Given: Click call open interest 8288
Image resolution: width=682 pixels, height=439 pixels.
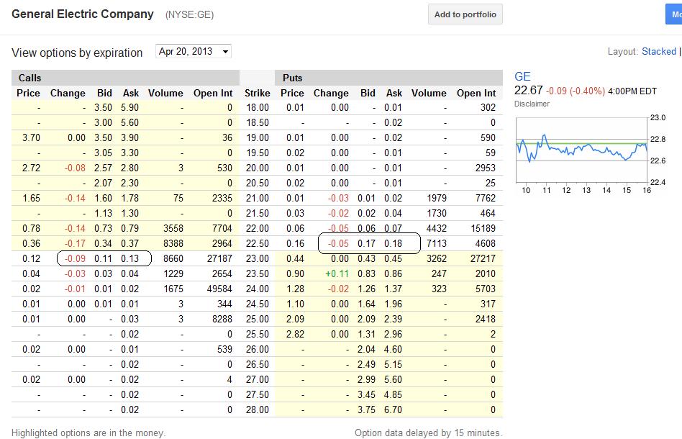Looking at the screenshot, I should coord(222,320).
